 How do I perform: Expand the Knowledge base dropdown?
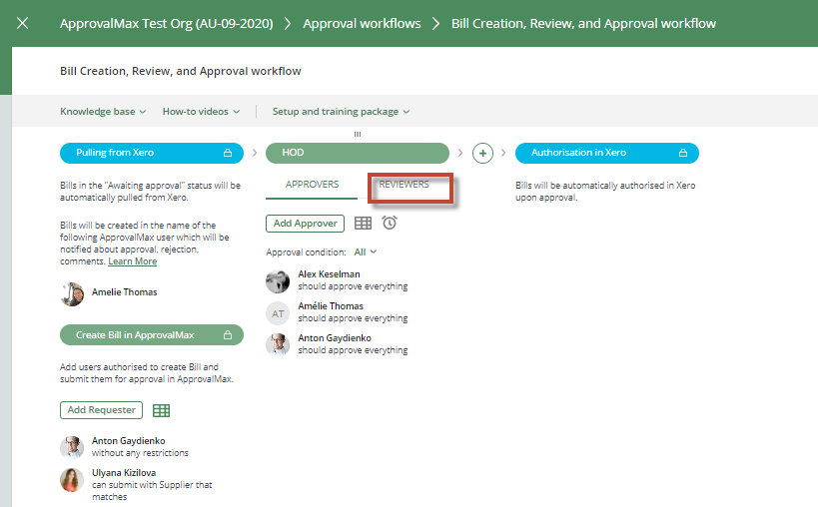tap(103, 112)
